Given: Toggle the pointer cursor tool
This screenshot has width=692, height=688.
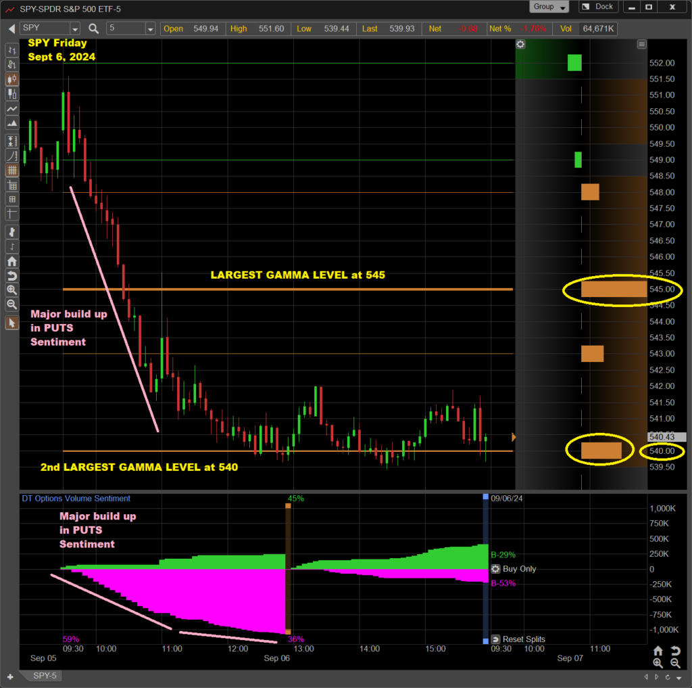Looking at the screenshot, I should [x=11, y=323].
